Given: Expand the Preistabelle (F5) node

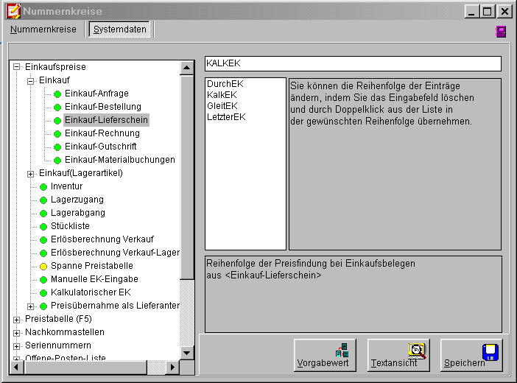Looking at the screenshot, I should click(17, 319).
